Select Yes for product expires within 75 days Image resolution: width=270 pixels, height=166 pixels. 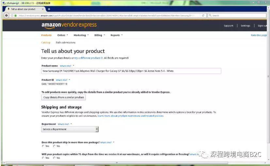point(43,158)
